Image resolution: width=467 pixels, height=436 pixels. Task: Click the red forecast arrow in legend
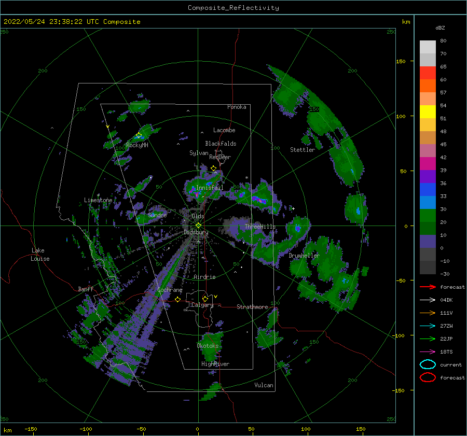click(428, 287)
